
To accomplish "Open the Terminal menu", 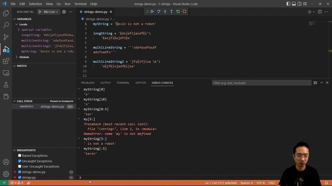I will point(80,4).
